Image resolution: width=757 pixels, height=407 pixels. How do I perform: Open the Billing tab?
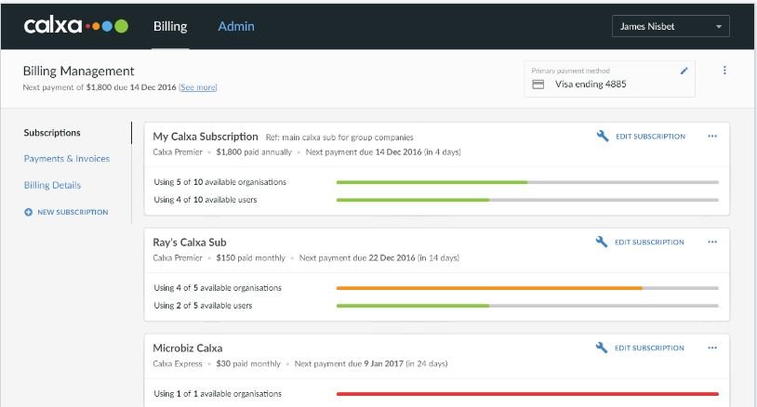pos(170,27)
